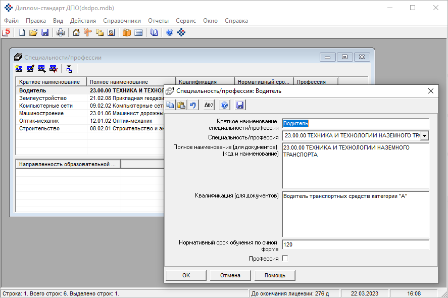Click the Abc spell-check icon
Viewport: 448px width, 298px height.
click(x=209, y=105)
